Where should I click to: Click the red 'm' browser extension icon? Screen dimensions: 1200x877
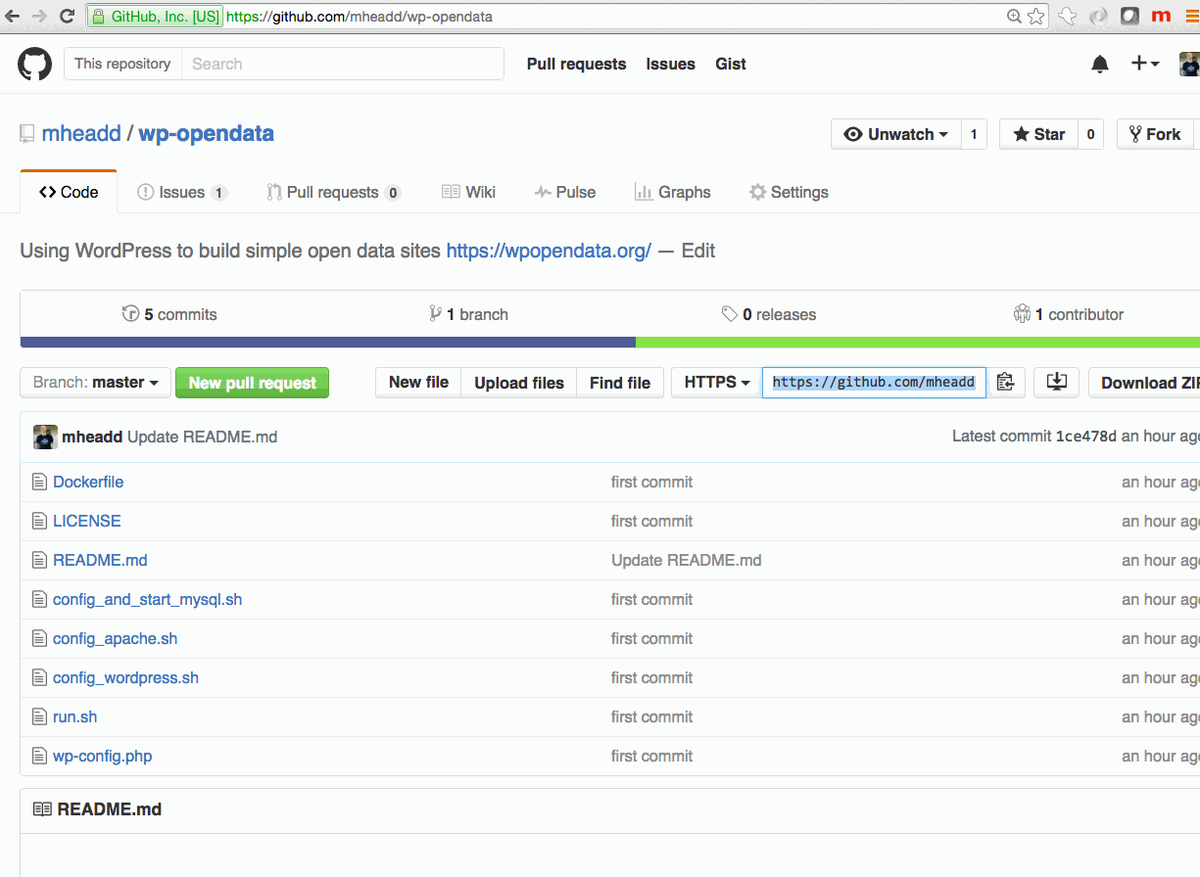pos(1161,16)
